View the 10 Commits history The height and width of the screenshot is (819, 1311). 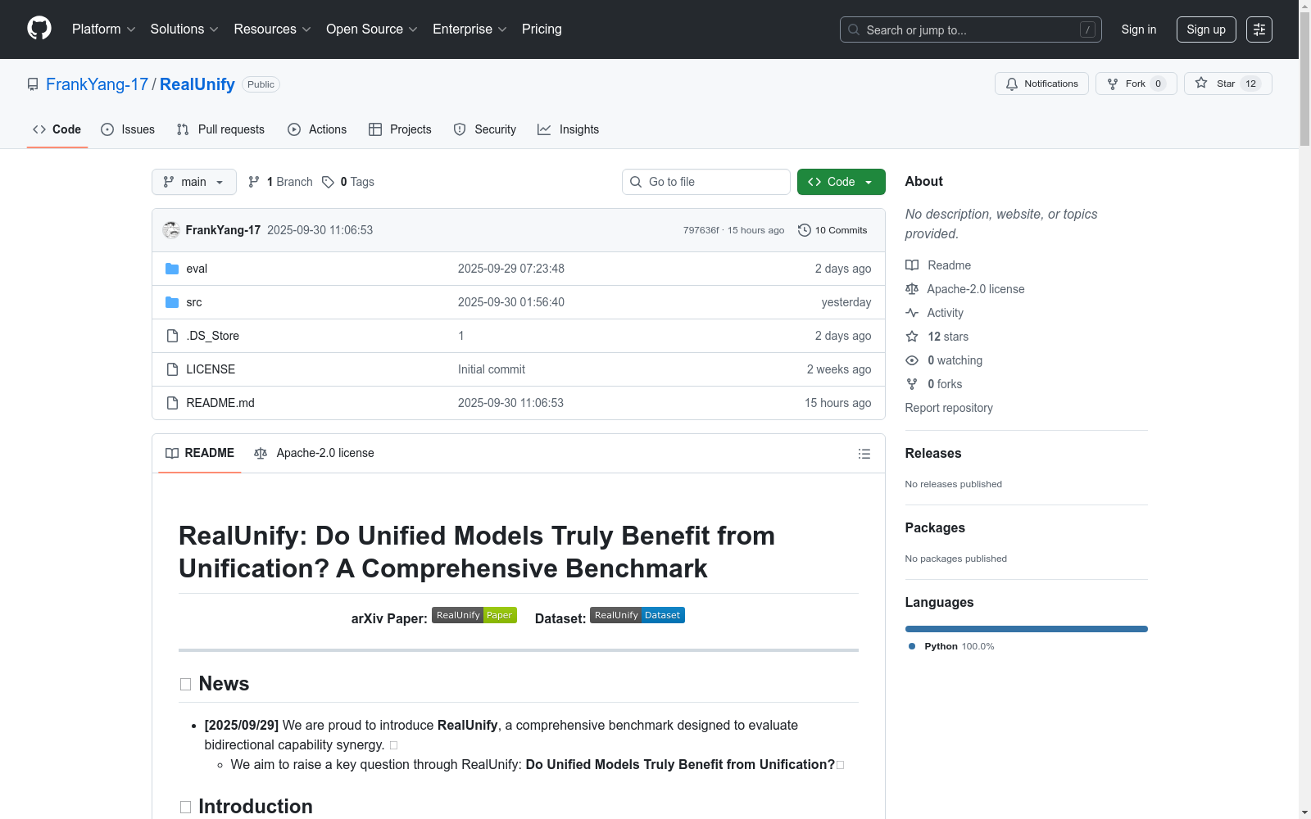tap(832, 230)
